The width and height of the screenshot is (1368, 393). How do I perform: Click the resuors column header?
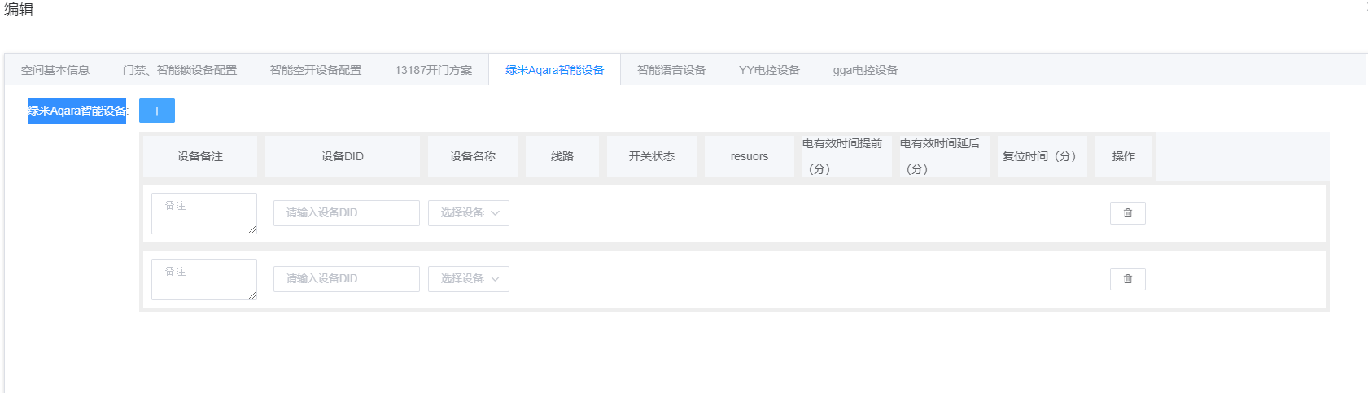pos(749,156)
